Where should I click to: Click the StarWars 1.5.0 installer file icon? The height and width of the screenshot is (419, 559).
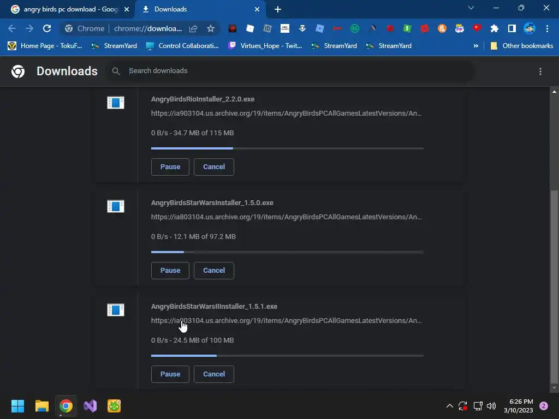(116, 206)
